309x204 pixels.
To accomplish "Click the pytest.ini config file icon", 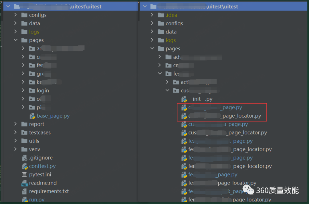I will coord(24,175).
